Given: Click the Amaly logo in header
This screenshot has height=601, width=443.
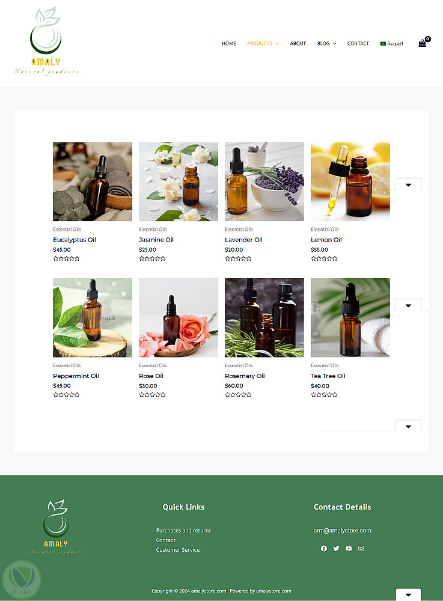Looking at the screenshot, I should [46, 41].
